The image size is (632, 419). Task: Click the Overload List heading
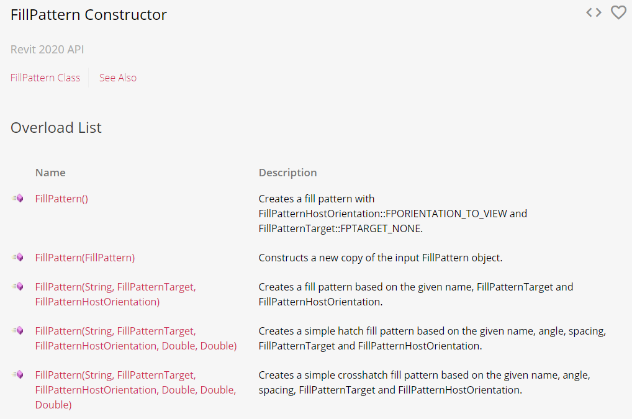(56, 128)
